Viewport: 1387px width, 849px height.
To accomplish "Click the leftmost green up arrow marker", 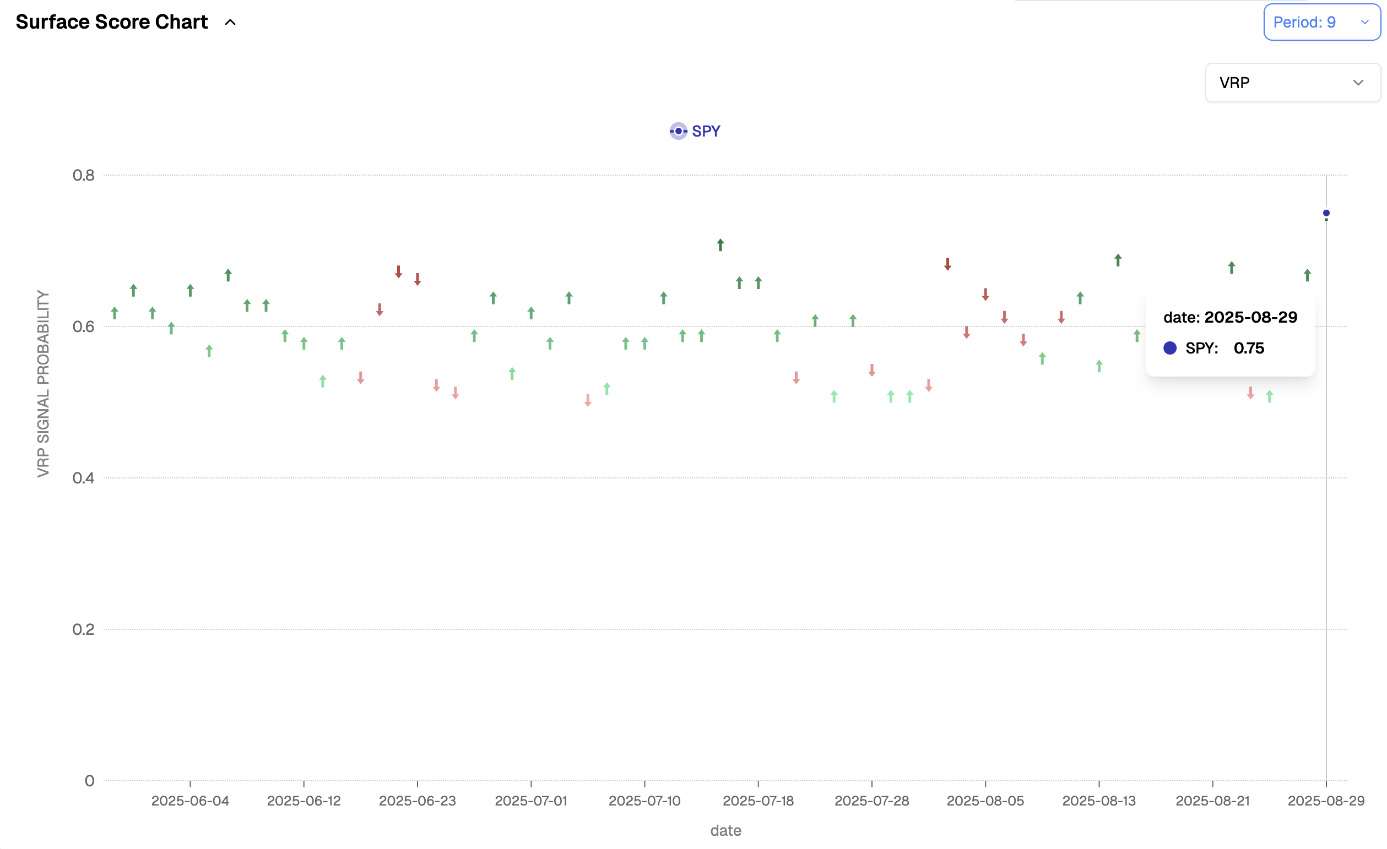I will point(115,313).
